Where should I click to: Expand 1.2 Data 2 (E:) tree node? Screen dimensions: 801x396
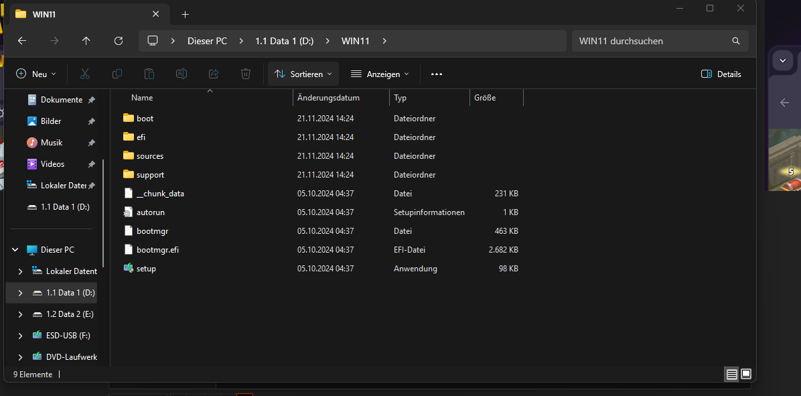click(21, 314)
